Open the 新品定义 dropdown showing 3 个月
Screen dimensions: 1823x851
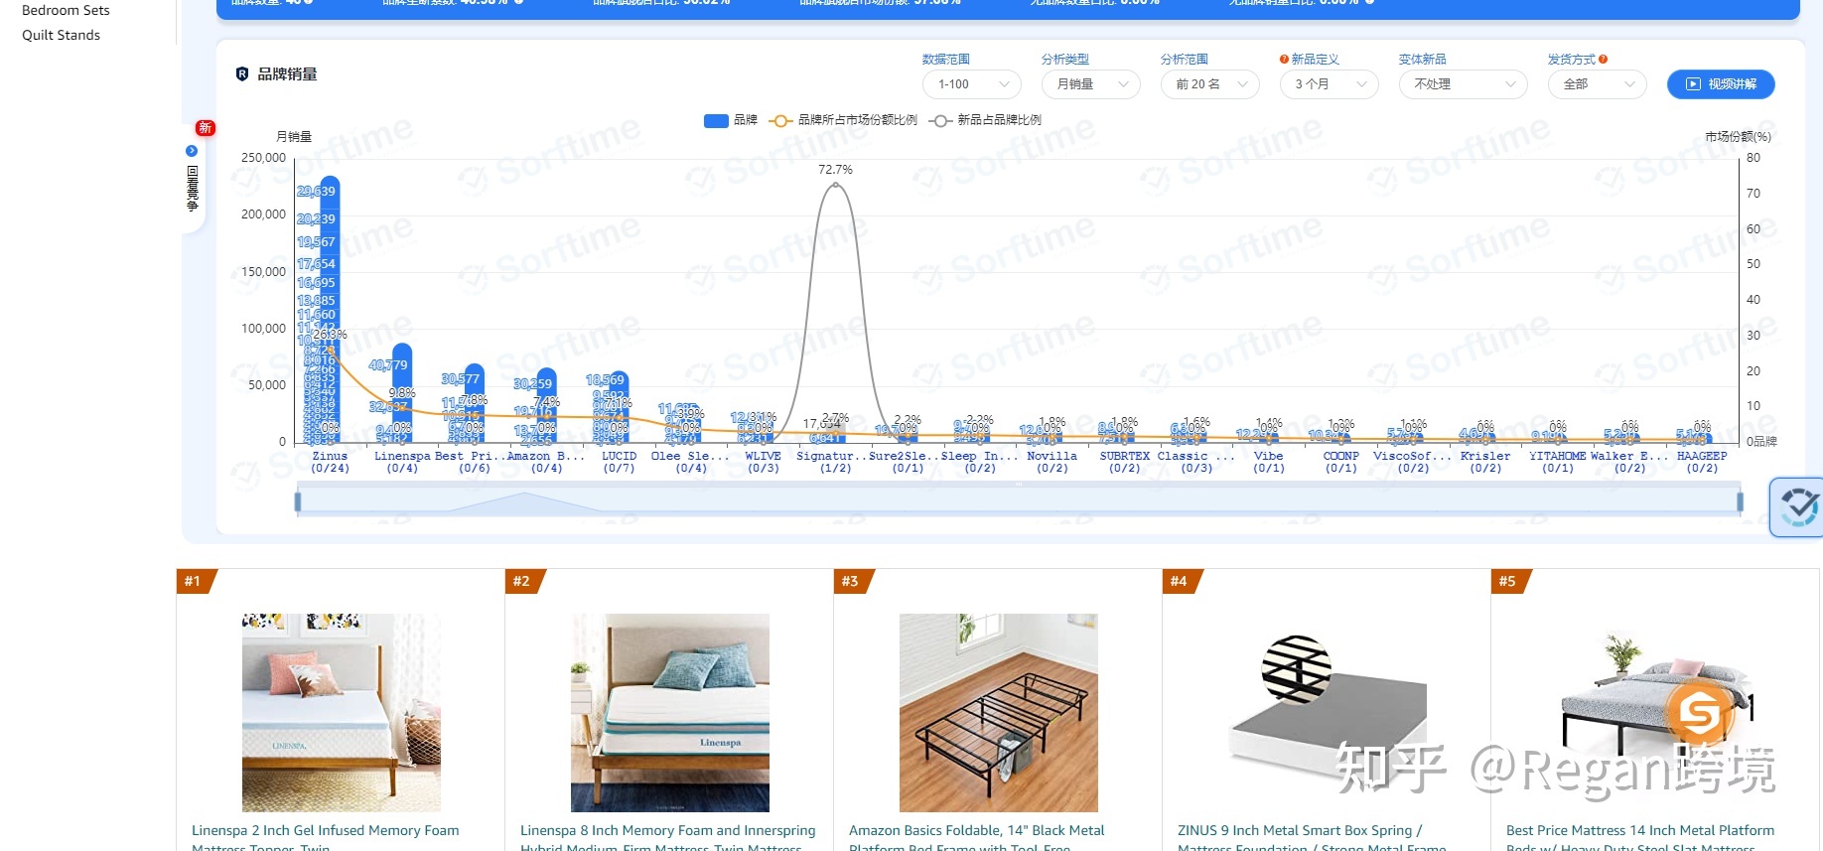tap(1329, 84)
